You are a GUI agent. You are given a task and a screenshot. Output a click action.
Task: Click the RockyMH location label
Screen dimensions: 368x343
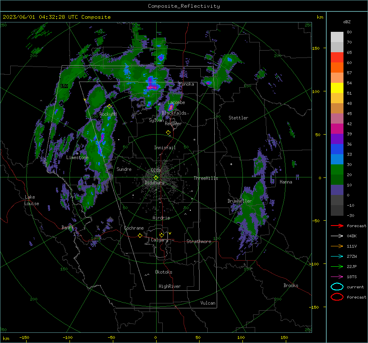pos(108,114)
